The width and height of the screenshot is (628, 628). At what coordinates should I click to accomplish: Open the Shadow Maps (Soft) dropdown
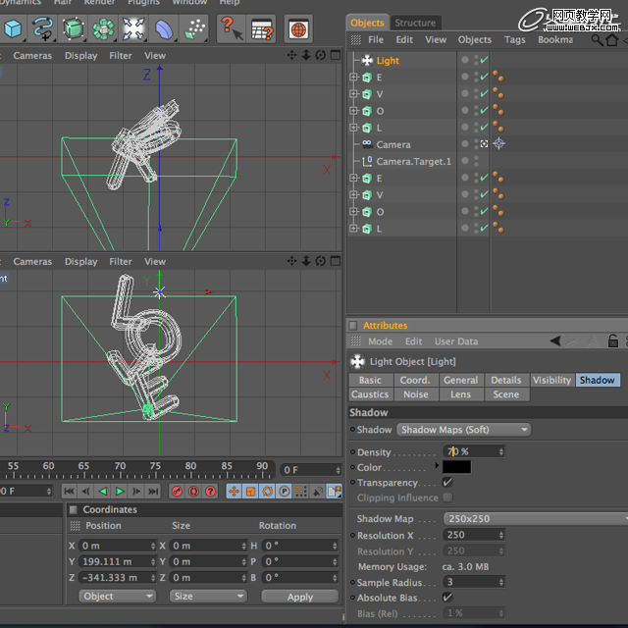464,430
